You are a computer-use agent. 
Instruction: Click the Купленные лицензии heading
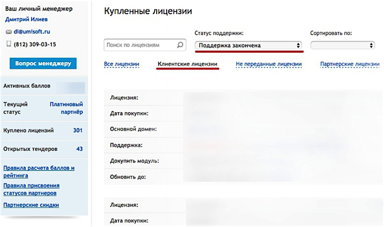(x=148, y=11)
